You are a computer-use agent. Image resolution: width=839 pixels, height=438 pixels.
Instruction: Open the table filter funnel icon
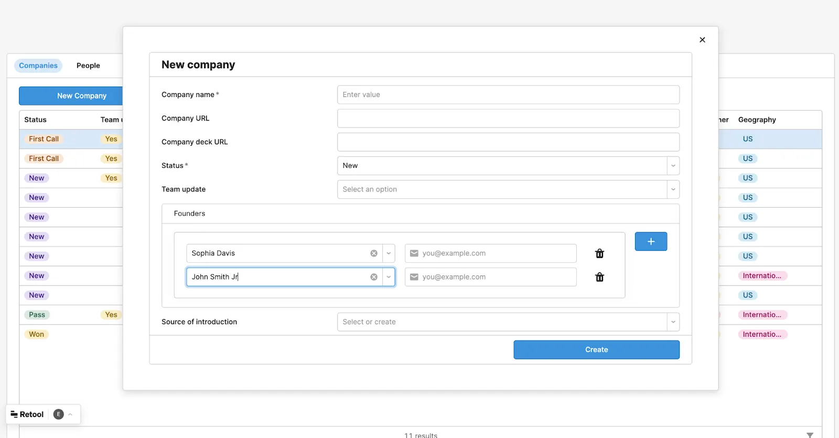[810, 435]
